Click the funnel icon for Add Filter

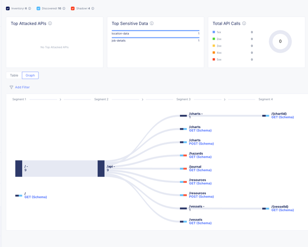pos(11,87)
